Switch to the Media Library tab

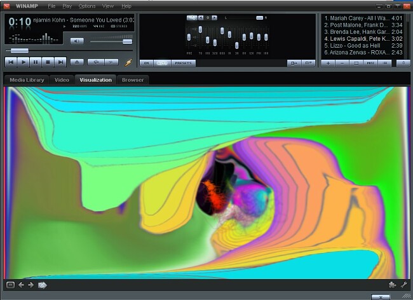pyautogui.click(x=27, y=80)
